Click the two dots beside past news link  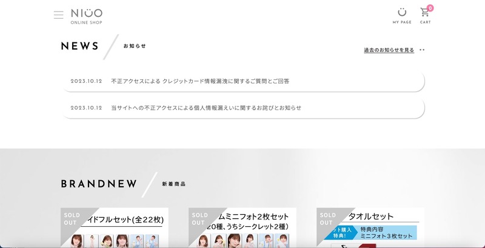[x=422, y=50]
